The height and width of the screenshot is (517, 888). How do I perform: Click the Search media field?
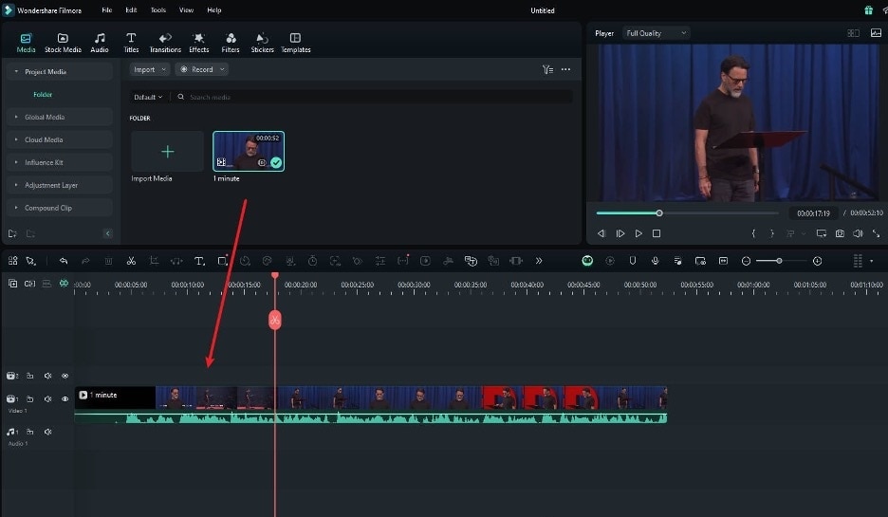[x=374, y=97]
